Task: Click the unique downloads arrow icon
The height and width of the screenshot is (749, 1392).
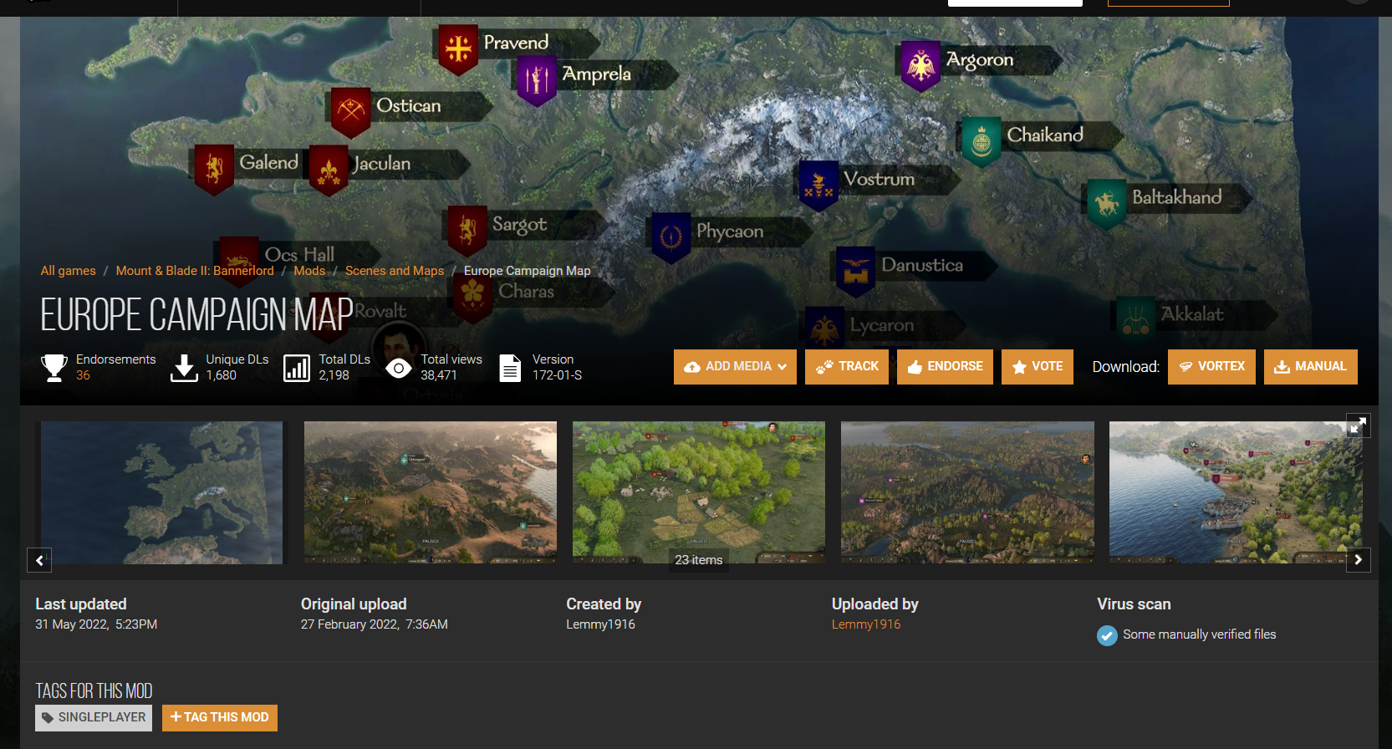Action: click(x=184, y=368)
